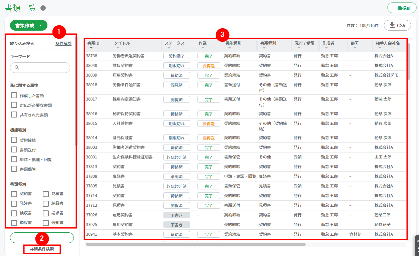Viewport: 419px width, 256px height.
Task: Tick the 書類送付 function type checkbox
Action: pyautogui.click(x=14, y=149)
